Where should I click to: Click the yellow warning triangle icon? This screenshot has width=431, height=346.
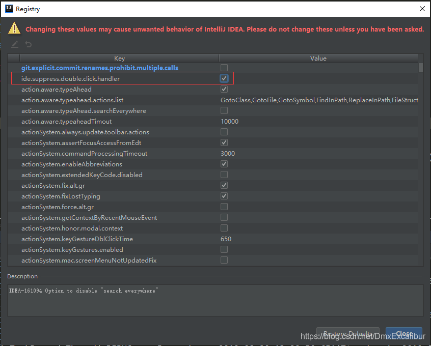pyautogui.click(x=14, y=28)
